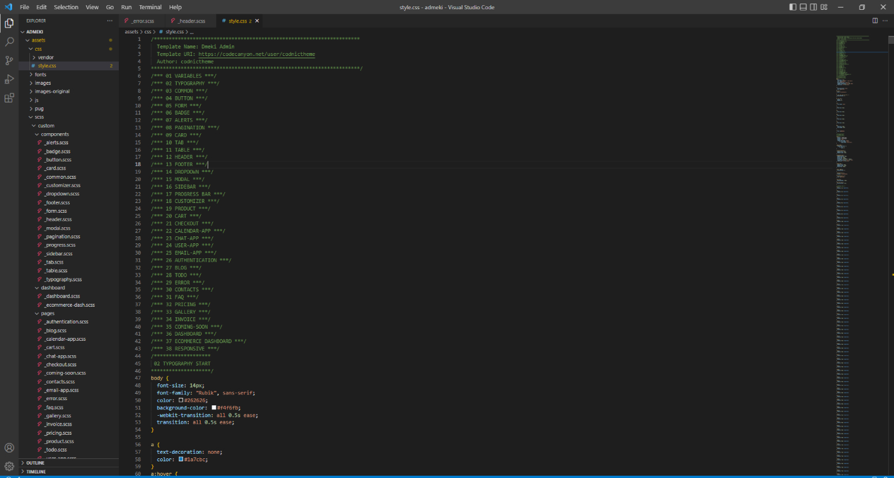This screenshot has width=894, height=478.
Task: Expand the OUTLINE section
Action: point(35,463)
